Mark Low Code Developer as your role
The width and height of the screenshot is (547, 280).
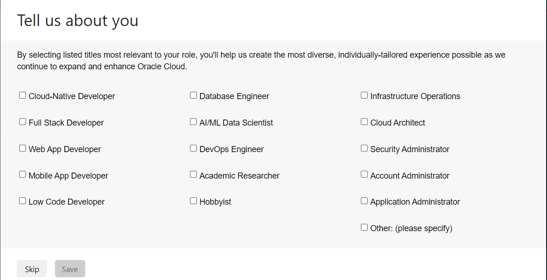tap(23, 201)
